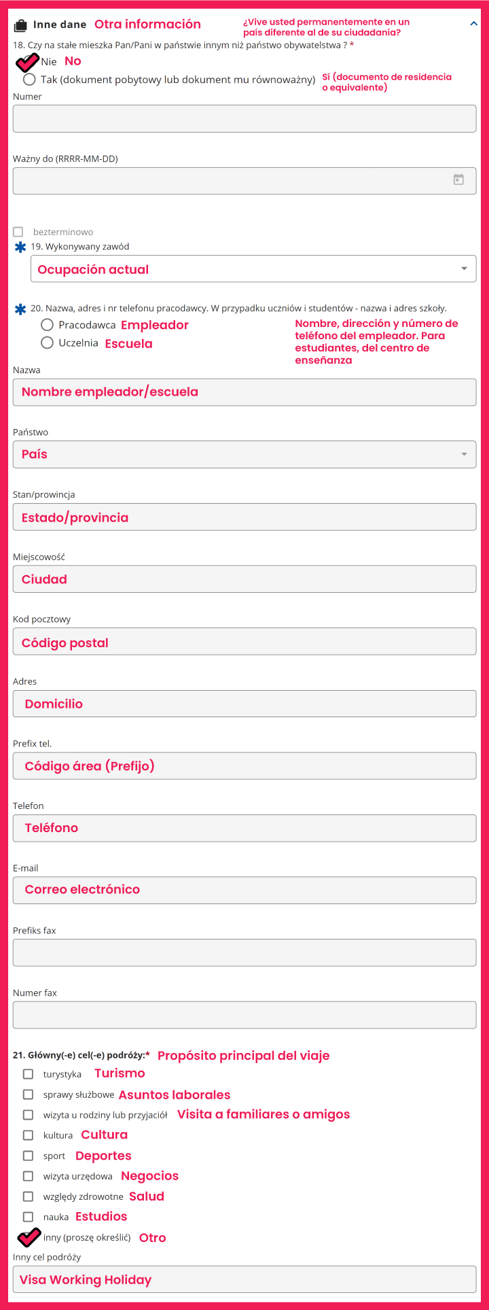Collapse the Inne dane section
489x1310 pixels.
(x=473, y=24)
